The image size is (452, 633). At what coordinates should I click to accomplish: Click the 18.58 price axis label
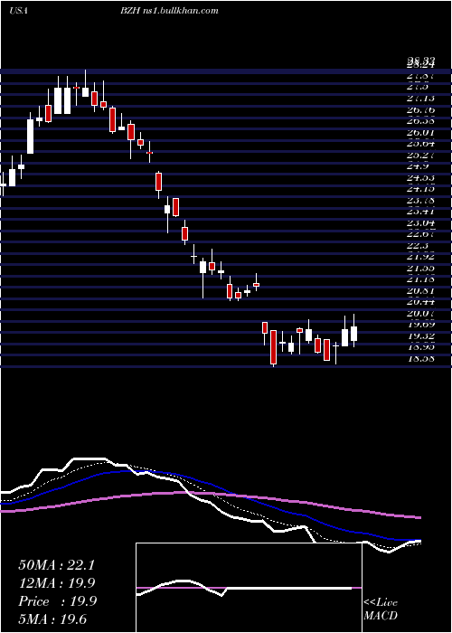[420, 358]
